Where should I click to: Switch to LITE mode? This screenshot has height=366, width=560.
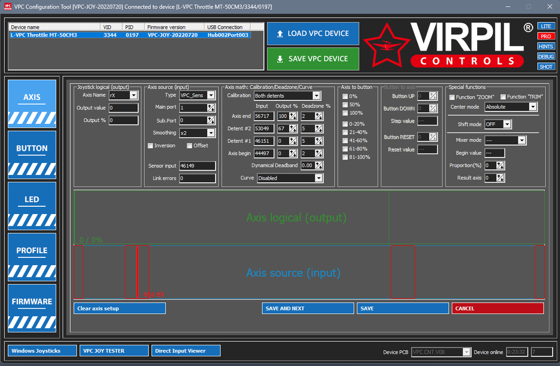click(x=545, y=26)
